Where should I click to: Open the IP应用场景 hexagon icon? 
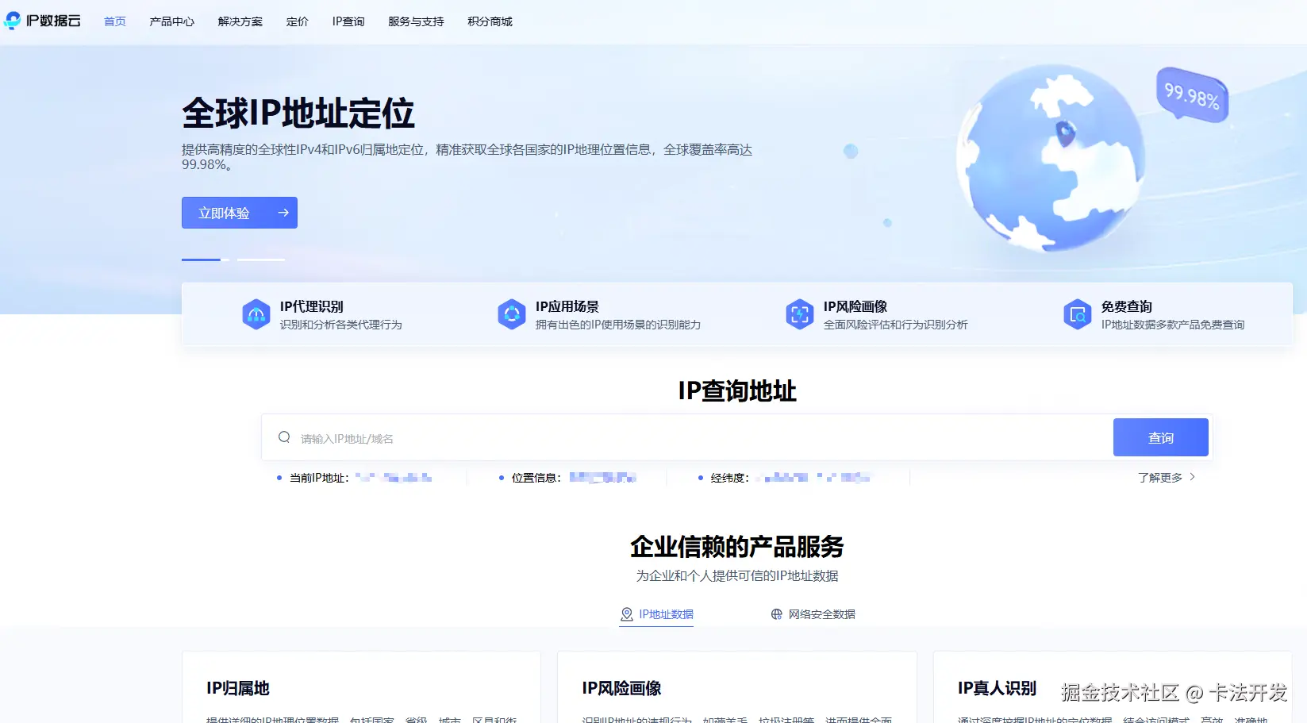coord(512,314)
